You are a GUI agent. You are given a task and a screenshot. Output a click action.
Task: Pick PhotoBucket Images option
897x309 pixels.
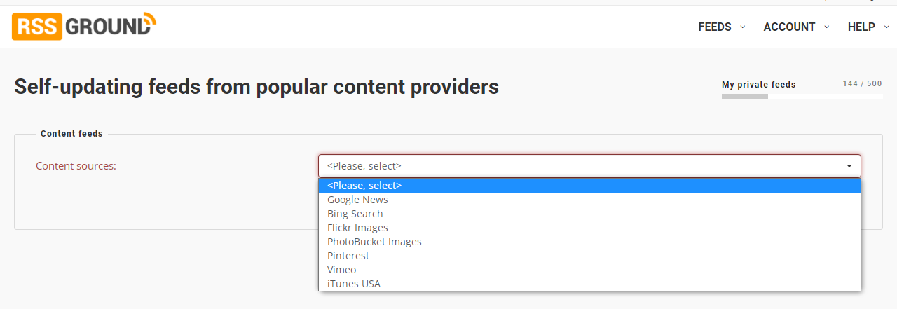coord(589,242)
